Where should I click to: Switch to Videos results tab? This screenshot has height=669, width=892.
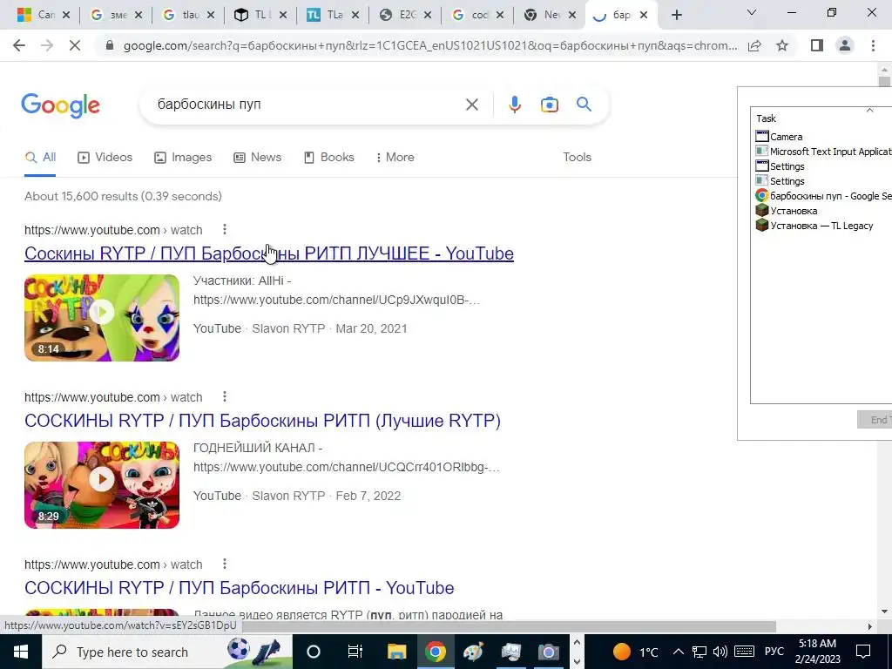coord(105,158)
